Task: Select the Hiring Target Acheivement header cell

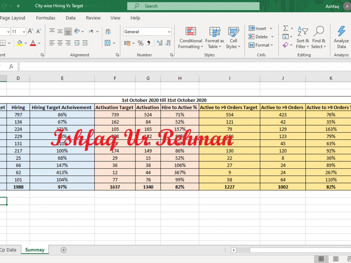Action: tap(62, 107)
